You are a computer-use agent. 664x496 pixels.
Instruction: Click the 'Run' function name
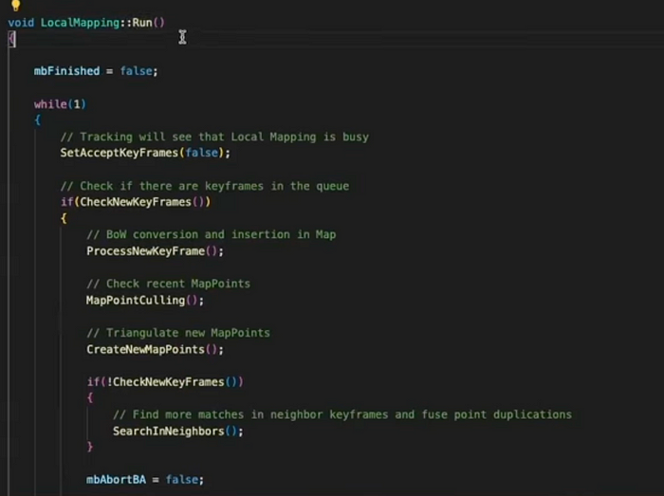coord(142,23)
